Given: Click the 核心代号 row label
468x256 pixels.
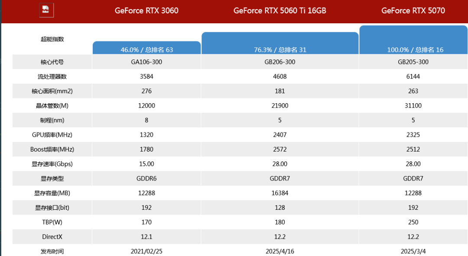Looking at the screenshot, I should (52, 62).
